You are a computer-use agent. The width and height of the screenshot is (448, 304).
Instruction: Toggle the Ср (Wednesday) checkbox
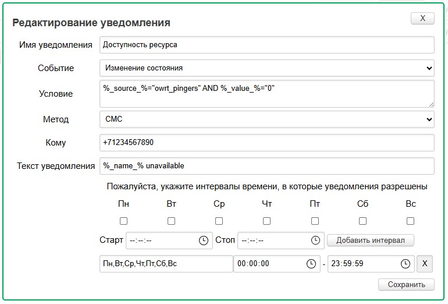(219, 221)
